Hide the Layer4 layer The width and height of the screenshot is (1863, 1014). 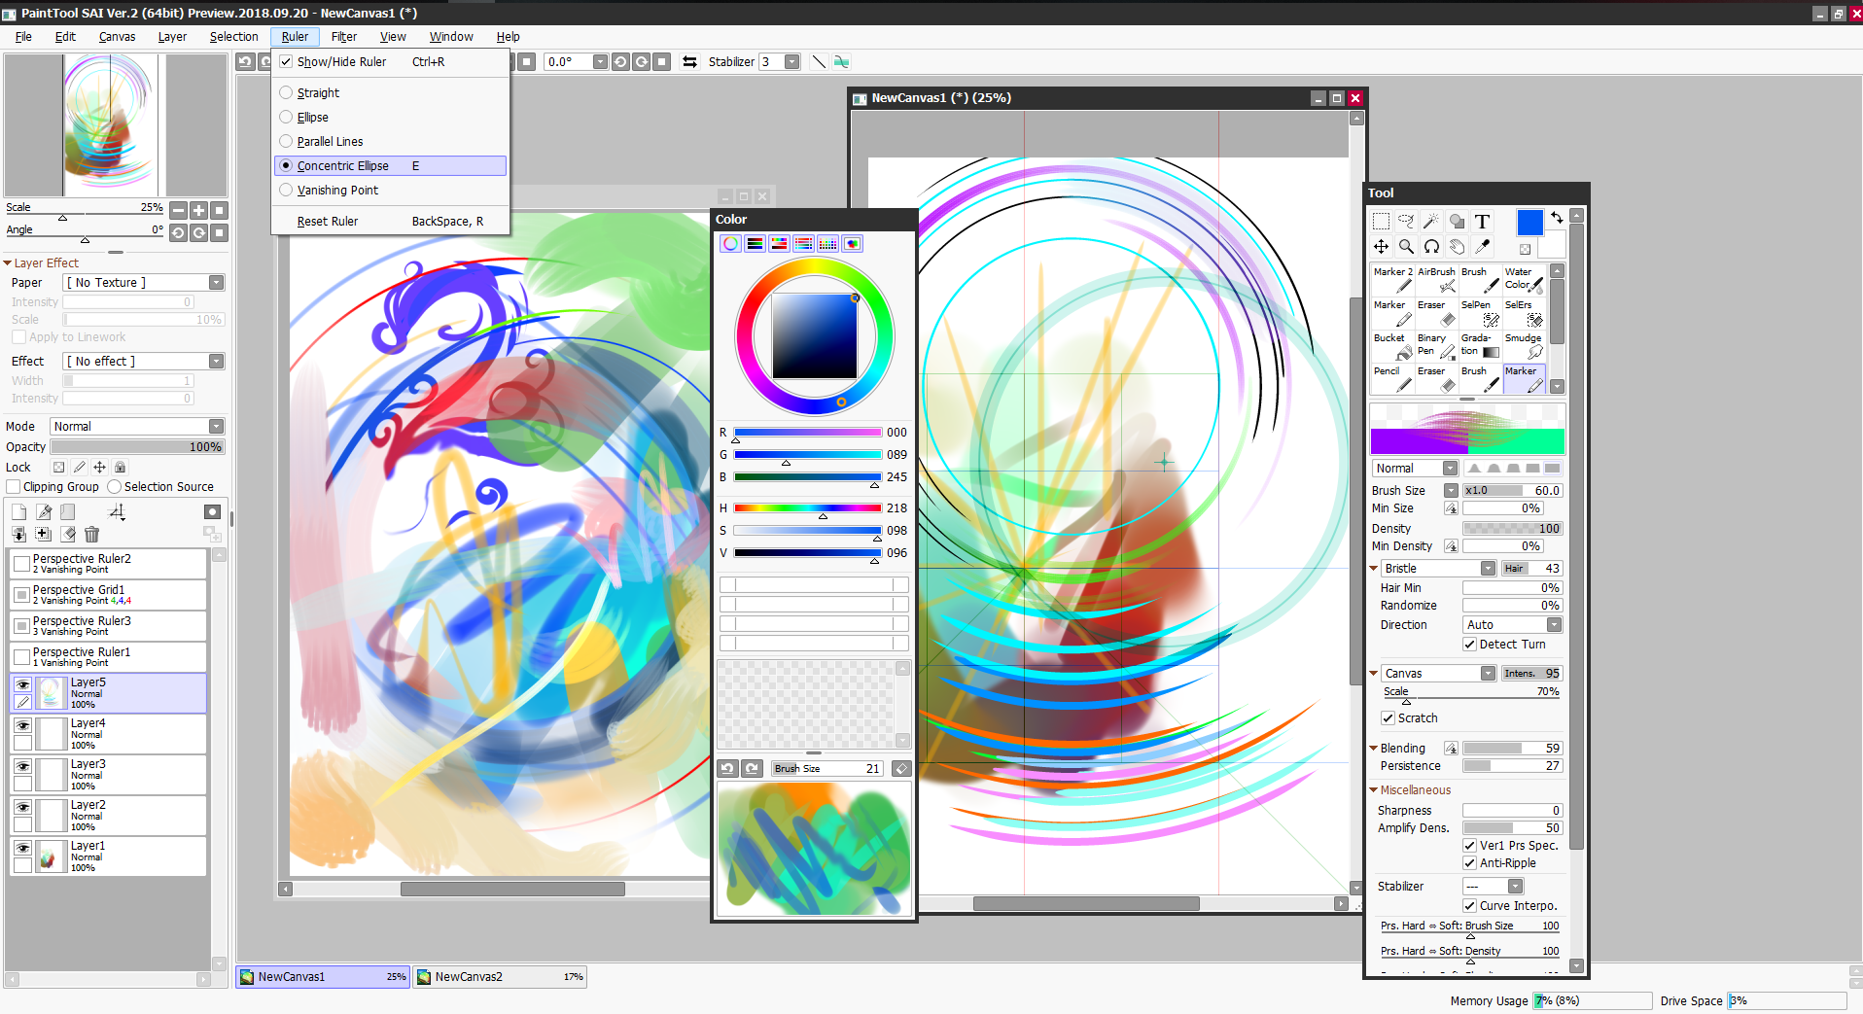click(22, 726)
